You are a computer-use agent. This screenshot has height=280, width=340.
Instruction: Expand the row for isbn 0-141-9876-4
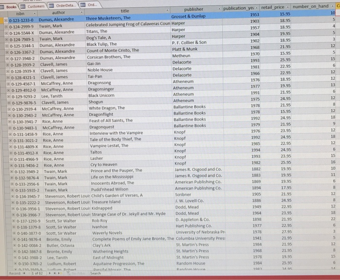point(14,239)
